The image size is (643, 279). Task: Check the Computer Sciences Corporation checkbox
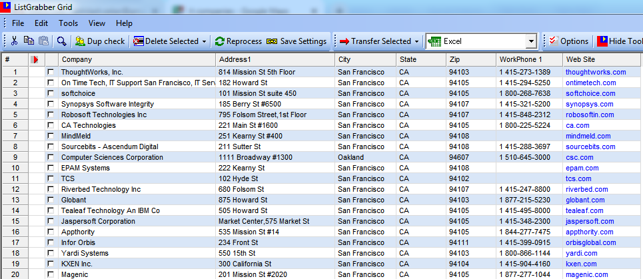click(x=51, y=157)
